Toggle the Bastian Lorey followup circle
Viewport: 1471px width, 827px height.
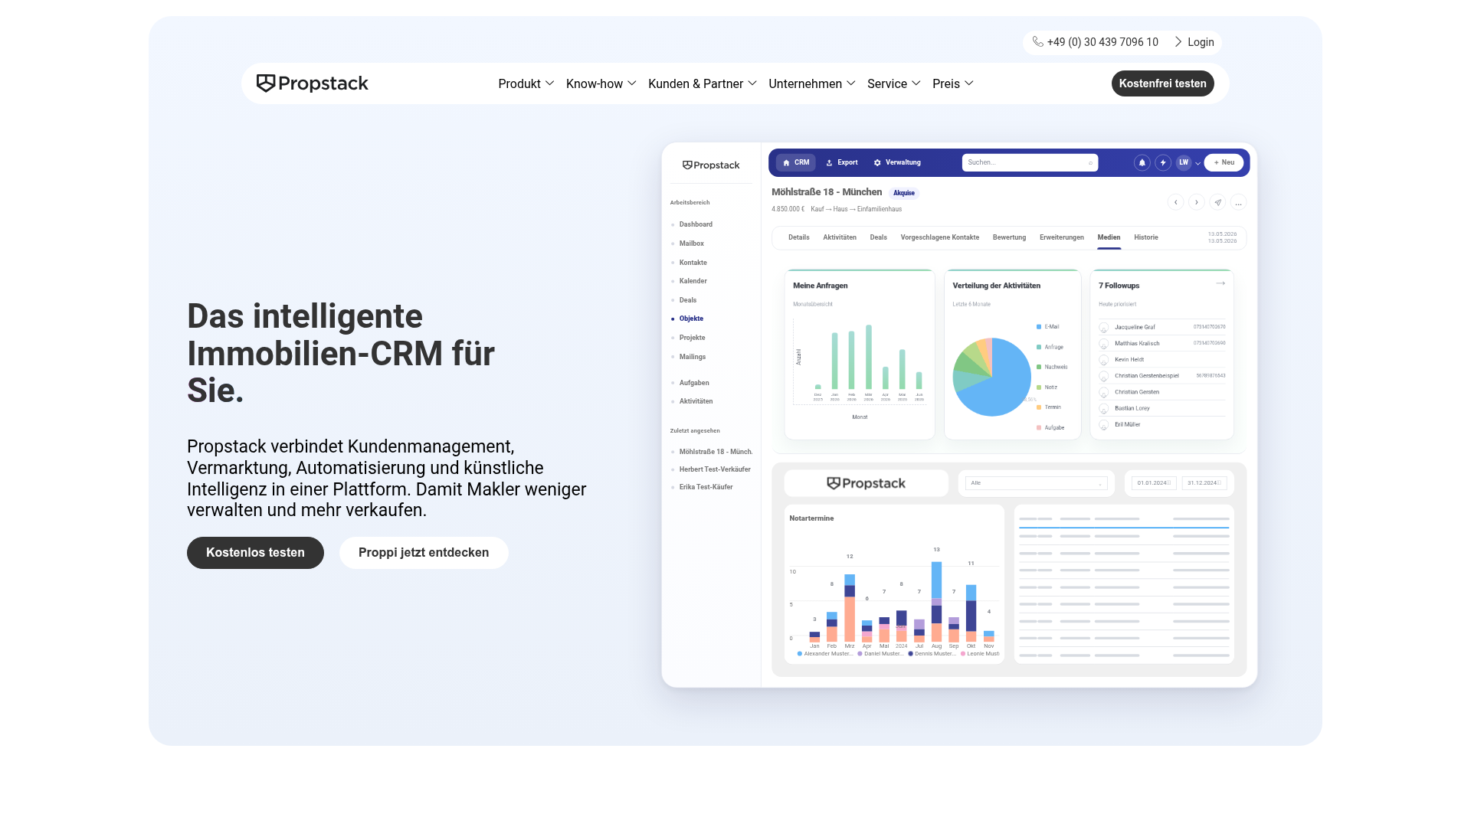point(1104,408)
